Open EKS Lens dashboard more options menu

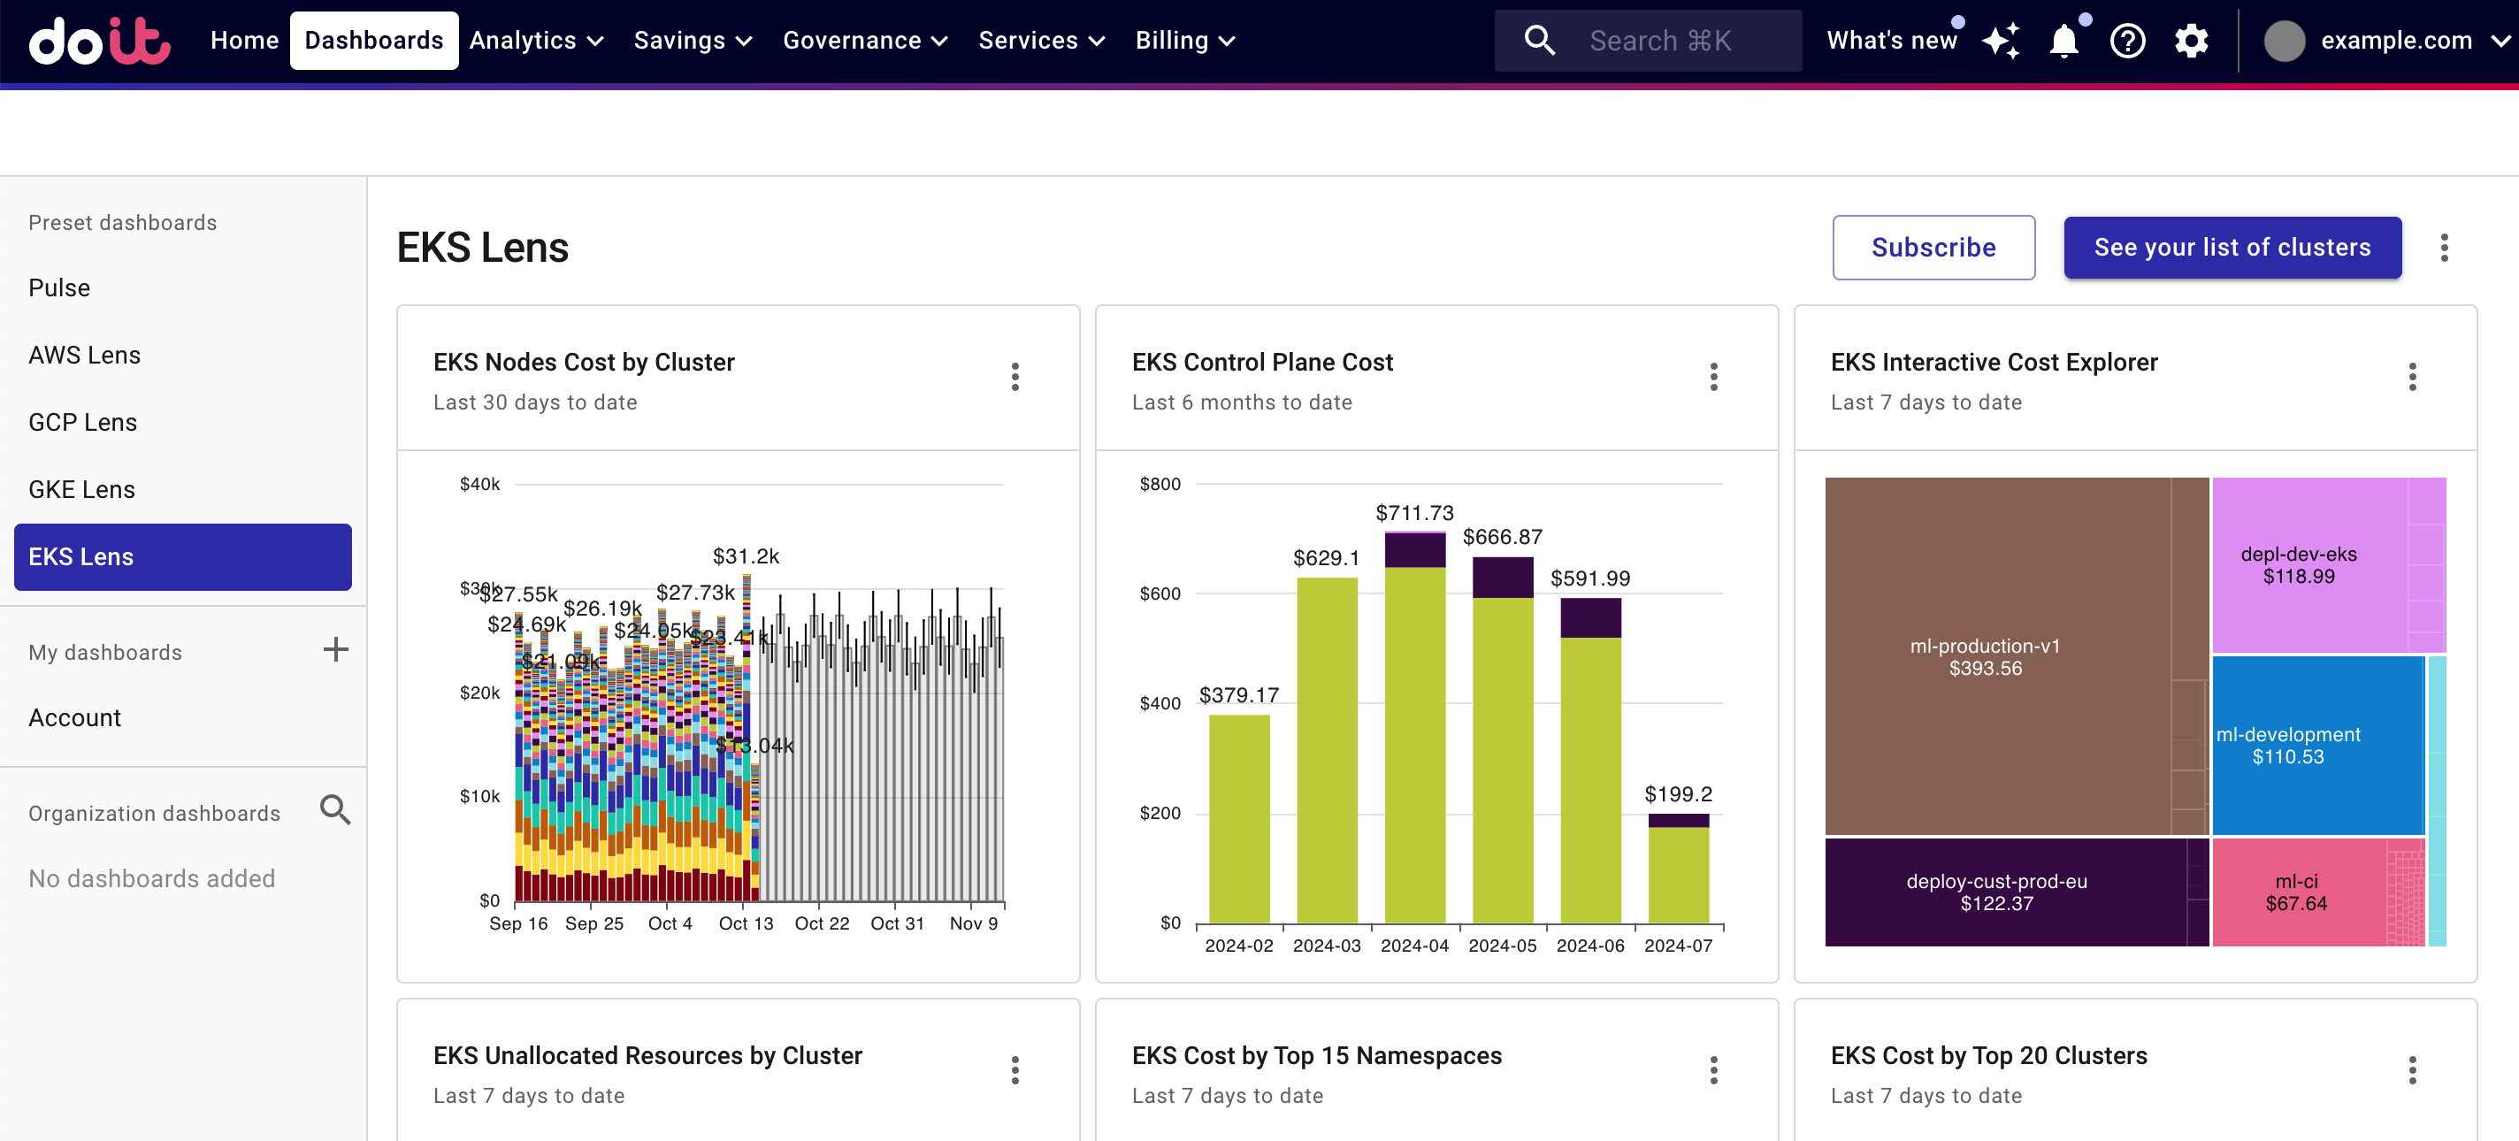point(2444,248)
